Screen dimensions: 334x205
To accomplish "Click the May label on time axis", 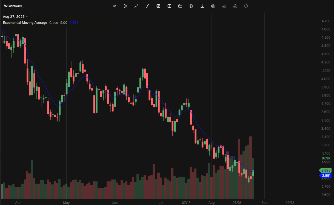I will coord(66,203).
